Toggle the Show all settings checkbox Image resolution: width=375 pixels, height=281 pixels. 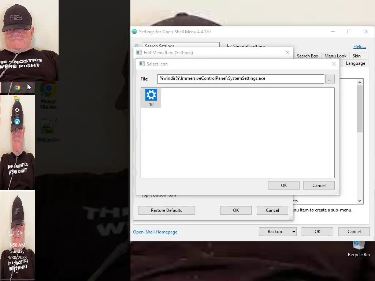coord(230,46)
